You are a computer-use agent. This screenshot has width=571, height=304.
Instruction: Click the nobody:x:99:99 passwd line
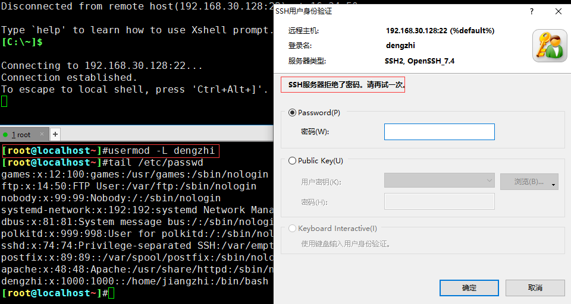[111, 198]
